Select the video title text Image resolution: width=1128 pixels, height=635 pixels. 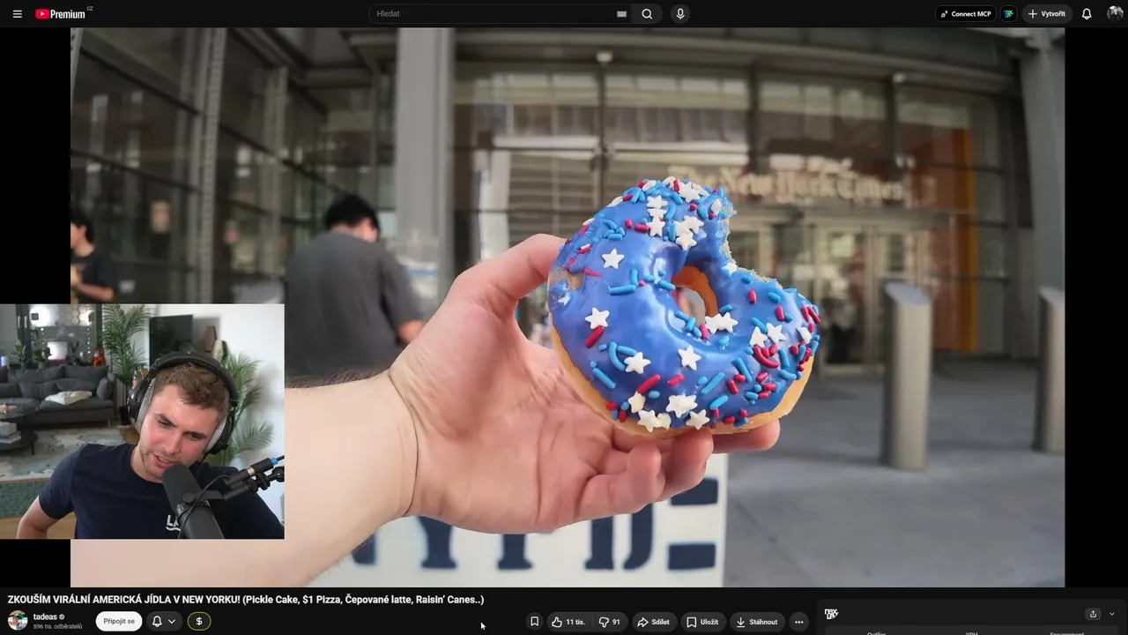(246, 600)
